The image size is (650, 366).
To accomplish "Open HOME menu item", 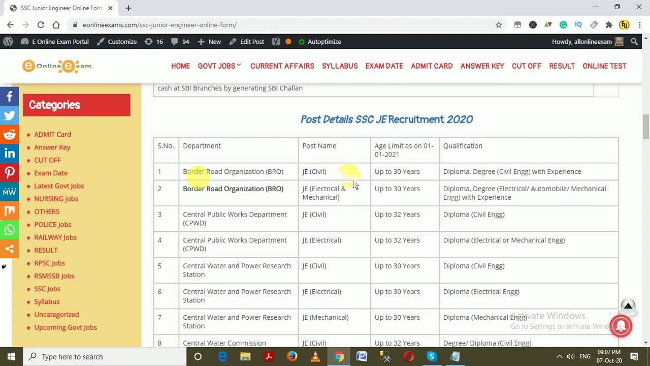I will 180,66.
